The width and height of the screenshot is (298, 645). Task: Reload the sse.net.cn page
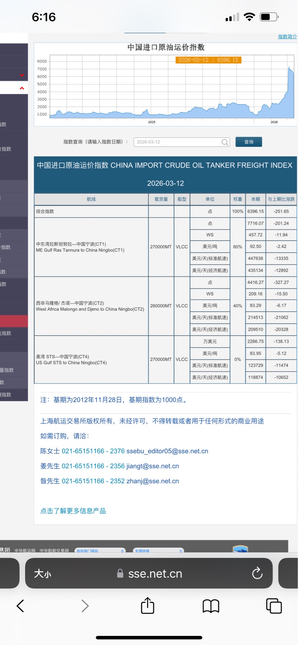(x=257, y=573)
